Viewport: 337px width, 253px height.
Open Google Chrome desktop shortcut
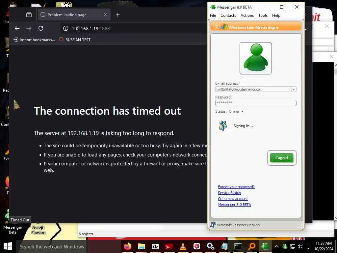[38, 230]
